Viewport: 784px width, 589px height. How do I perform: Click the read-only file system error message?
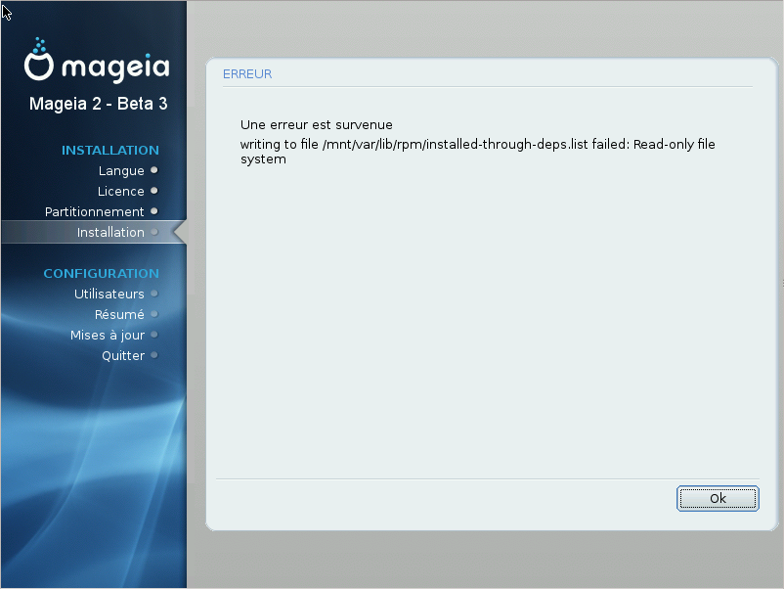[477, 151]
